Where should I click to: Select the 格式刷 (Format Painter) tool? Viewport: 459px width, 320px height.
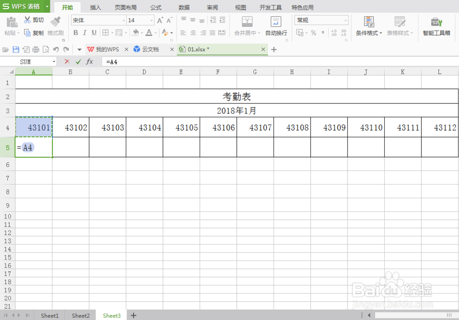point(56,26)
